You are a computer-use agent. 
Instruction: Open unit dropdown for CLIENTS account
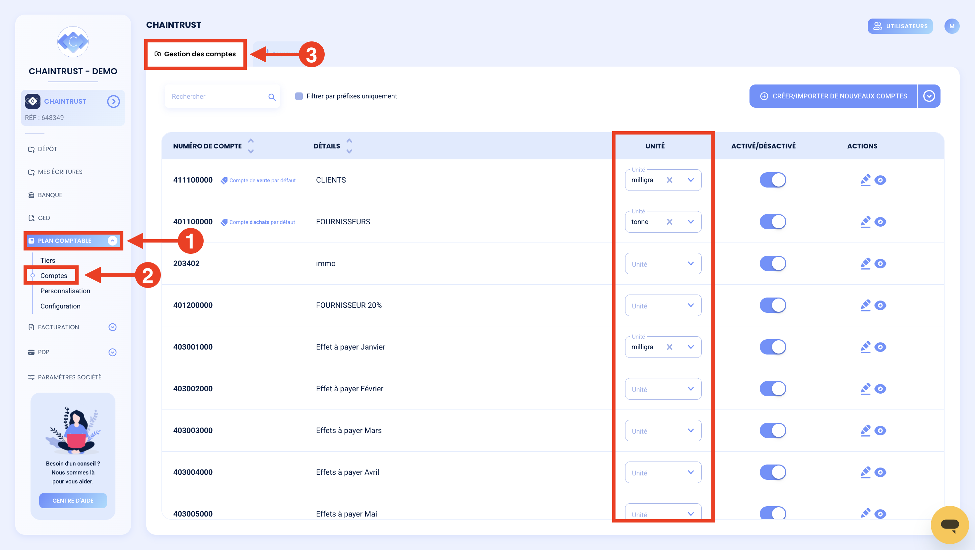tap(691, 180)
